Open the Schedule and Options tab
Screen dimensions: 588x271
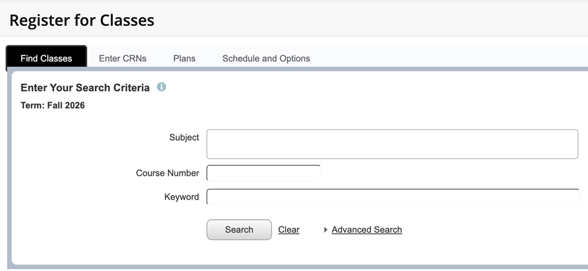266,58
